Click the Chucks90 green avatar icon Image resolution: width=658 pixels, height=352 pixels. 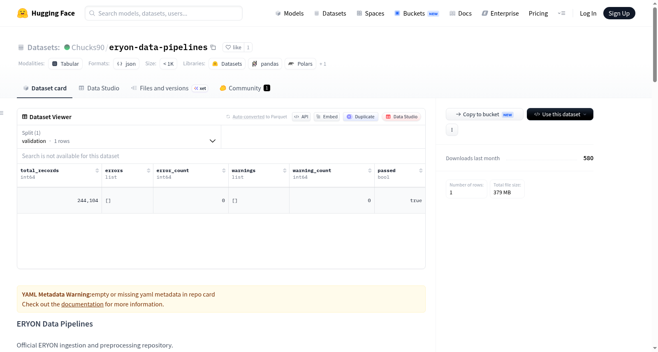point(67,47)
